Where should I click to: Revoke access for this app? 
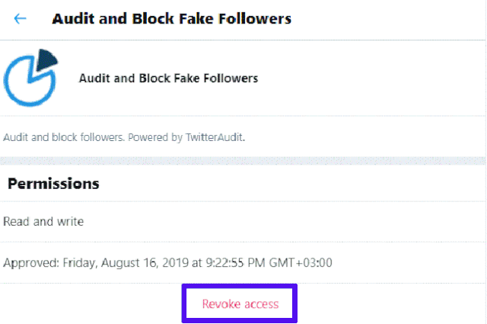(240, 303)
